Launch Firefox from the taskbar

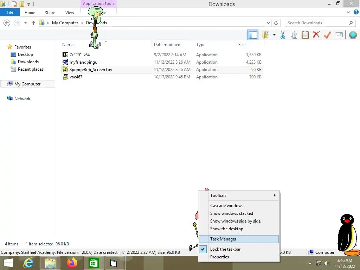click(72, 263)
